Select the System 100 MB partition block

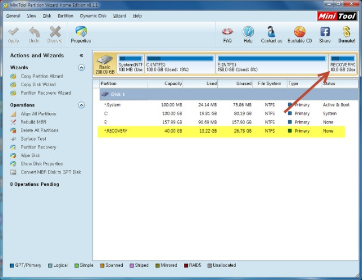131,64
